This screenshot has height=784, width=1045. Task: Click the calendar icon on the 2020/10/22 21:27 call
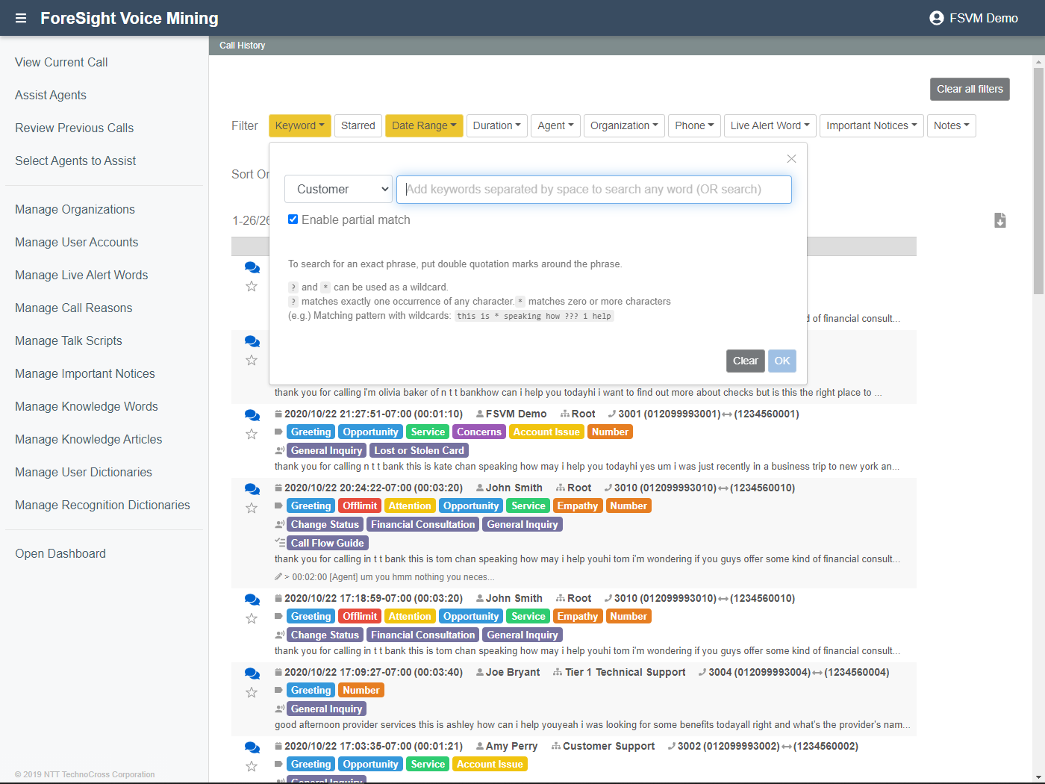[277, 413]
